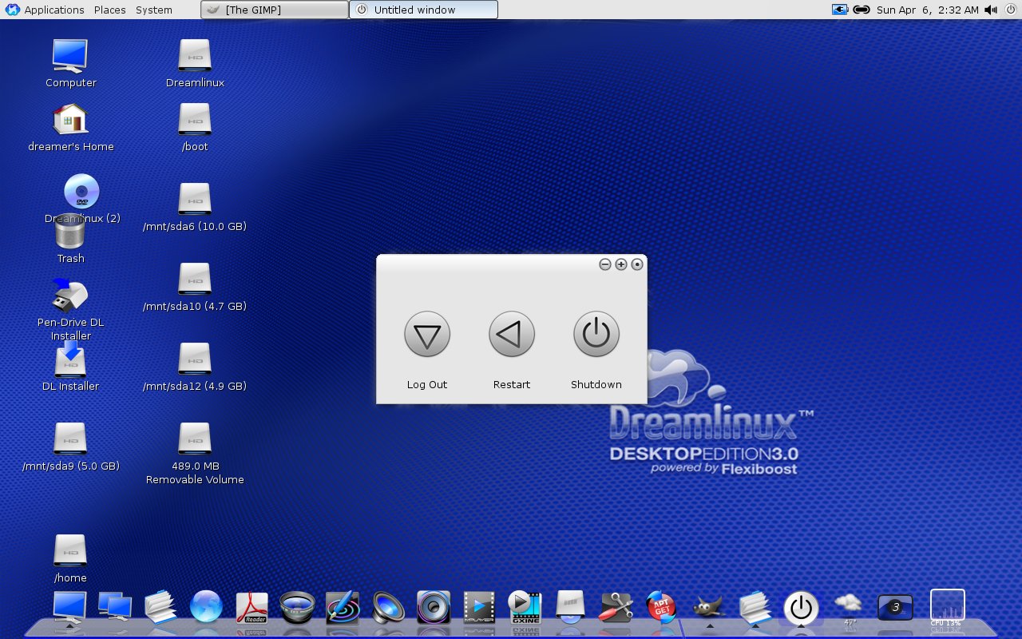Viewport: 1022px width, 639px height.
Task: Open the volume control speaker icon
Action: [991, 10]
